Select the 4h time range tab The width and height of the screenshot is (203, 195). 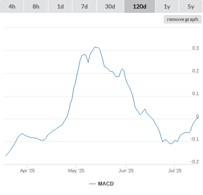pos(12,6)
